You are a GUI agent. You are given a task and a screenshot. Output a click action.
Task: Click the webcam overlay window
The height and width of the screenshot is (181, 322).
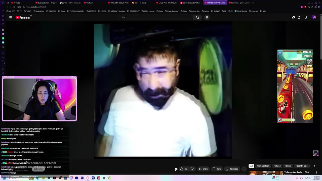coord(39,99)
